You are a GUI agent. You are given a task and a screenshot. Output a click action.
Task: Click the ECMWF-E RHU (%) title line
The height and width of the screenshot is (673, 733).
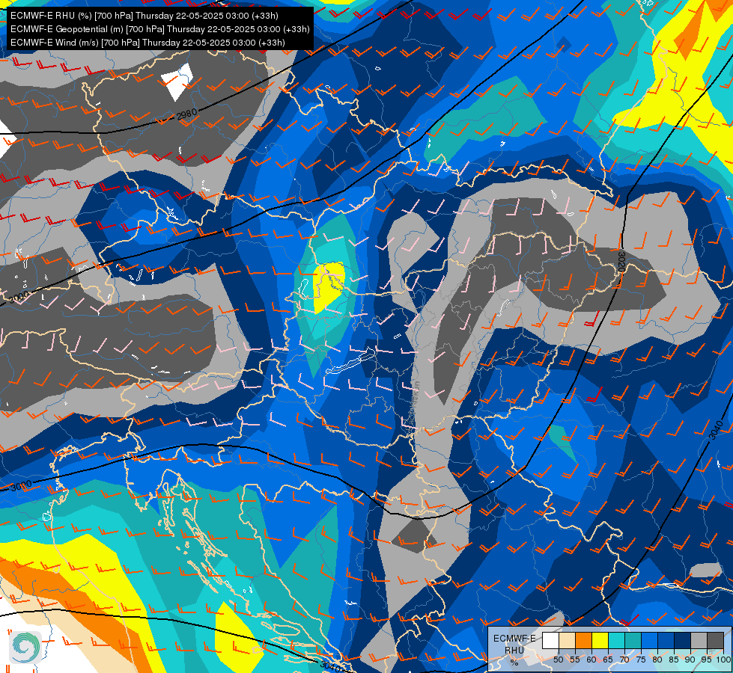point(145,16)
